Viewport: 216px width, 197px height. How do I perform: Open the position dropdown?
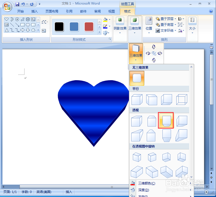pyautogui.click(x=149, y=26)
